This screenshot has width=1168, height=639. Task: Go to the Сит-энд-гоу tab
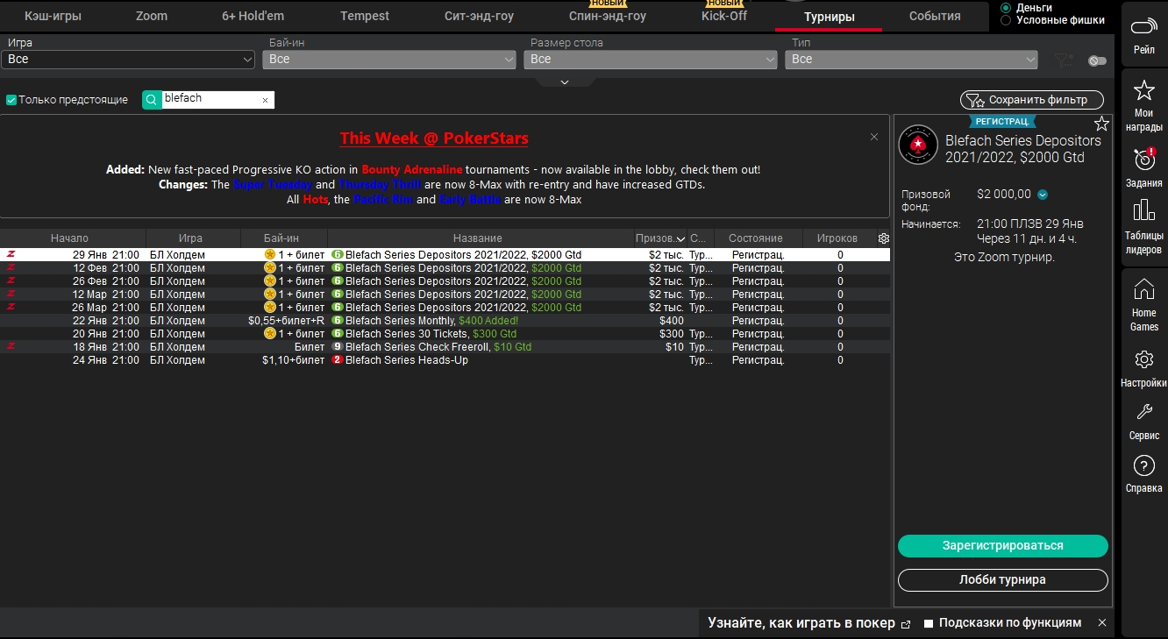tap(478, 16)
